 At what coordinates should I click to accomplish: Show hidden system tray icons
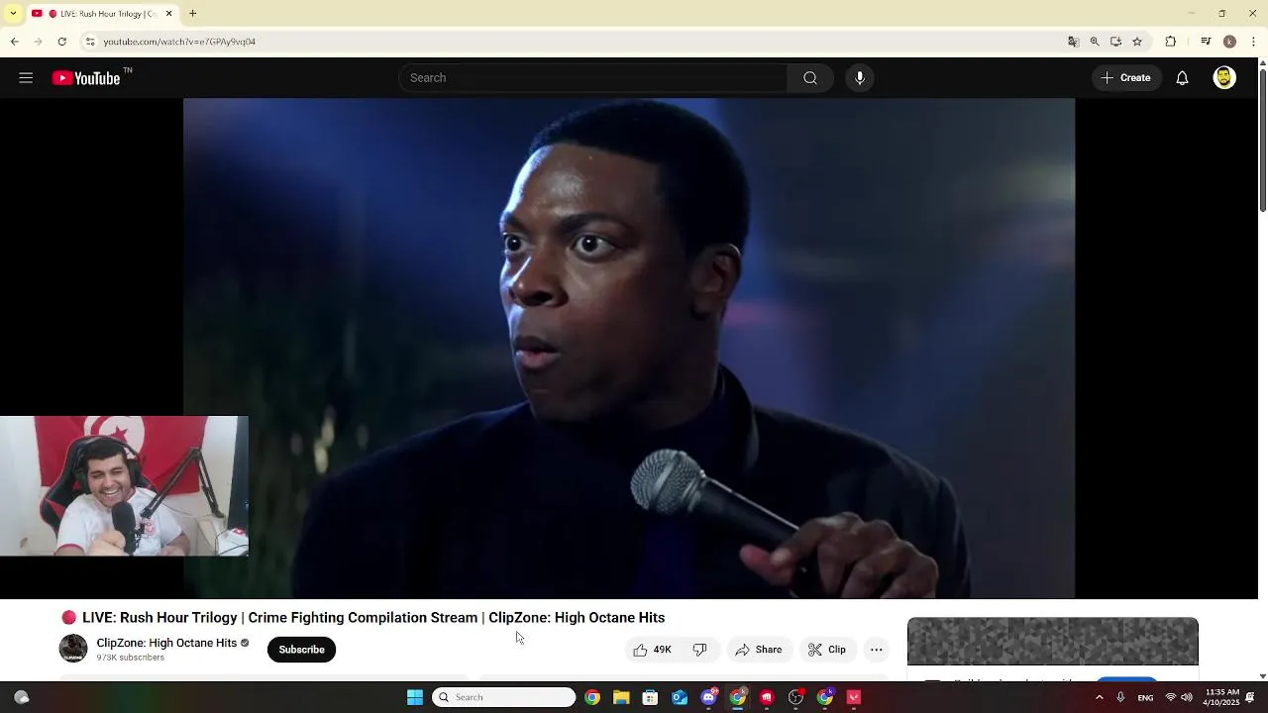1099,697
